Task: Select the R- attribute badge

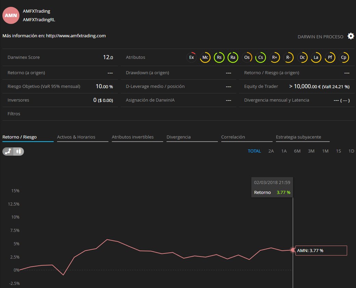Action: click(288, 57)
